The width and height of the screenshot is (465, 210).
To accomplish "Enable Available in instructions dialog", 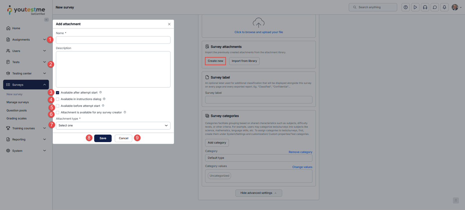I will pyautogui.click(x=58, y=99).
